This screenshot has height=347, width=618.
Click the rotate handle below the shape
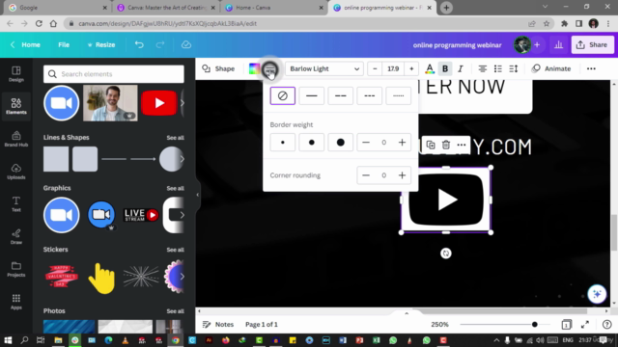tap(446, 254)
